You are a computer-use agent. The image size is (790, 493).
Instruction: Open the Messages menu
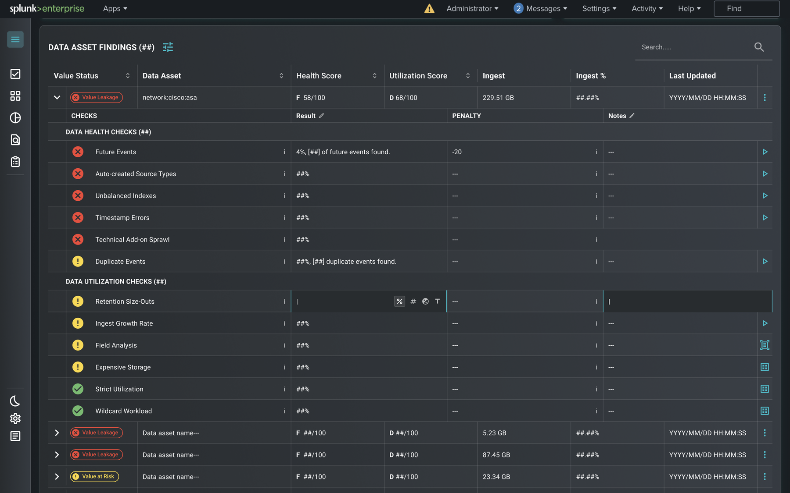coord(541,8)
